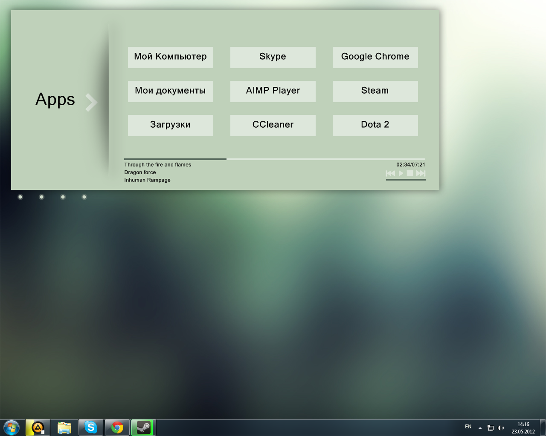This screenshot has width=546, height=436.
Task: Play the current track
Action: pos(401,173)
